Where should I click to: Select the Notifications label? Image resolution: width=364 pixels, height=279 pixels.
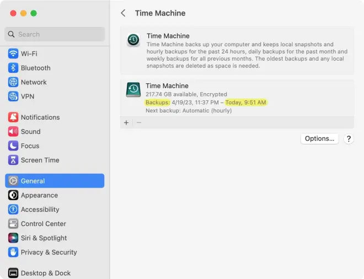[x=40, y=117]
